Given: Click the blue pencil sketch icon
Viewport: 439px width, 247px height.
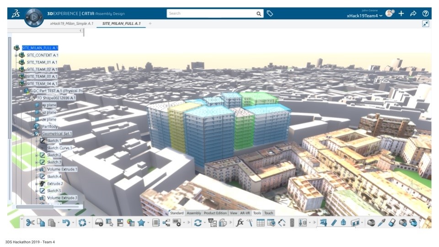Looking at the screenshot, I should point(334,223).
